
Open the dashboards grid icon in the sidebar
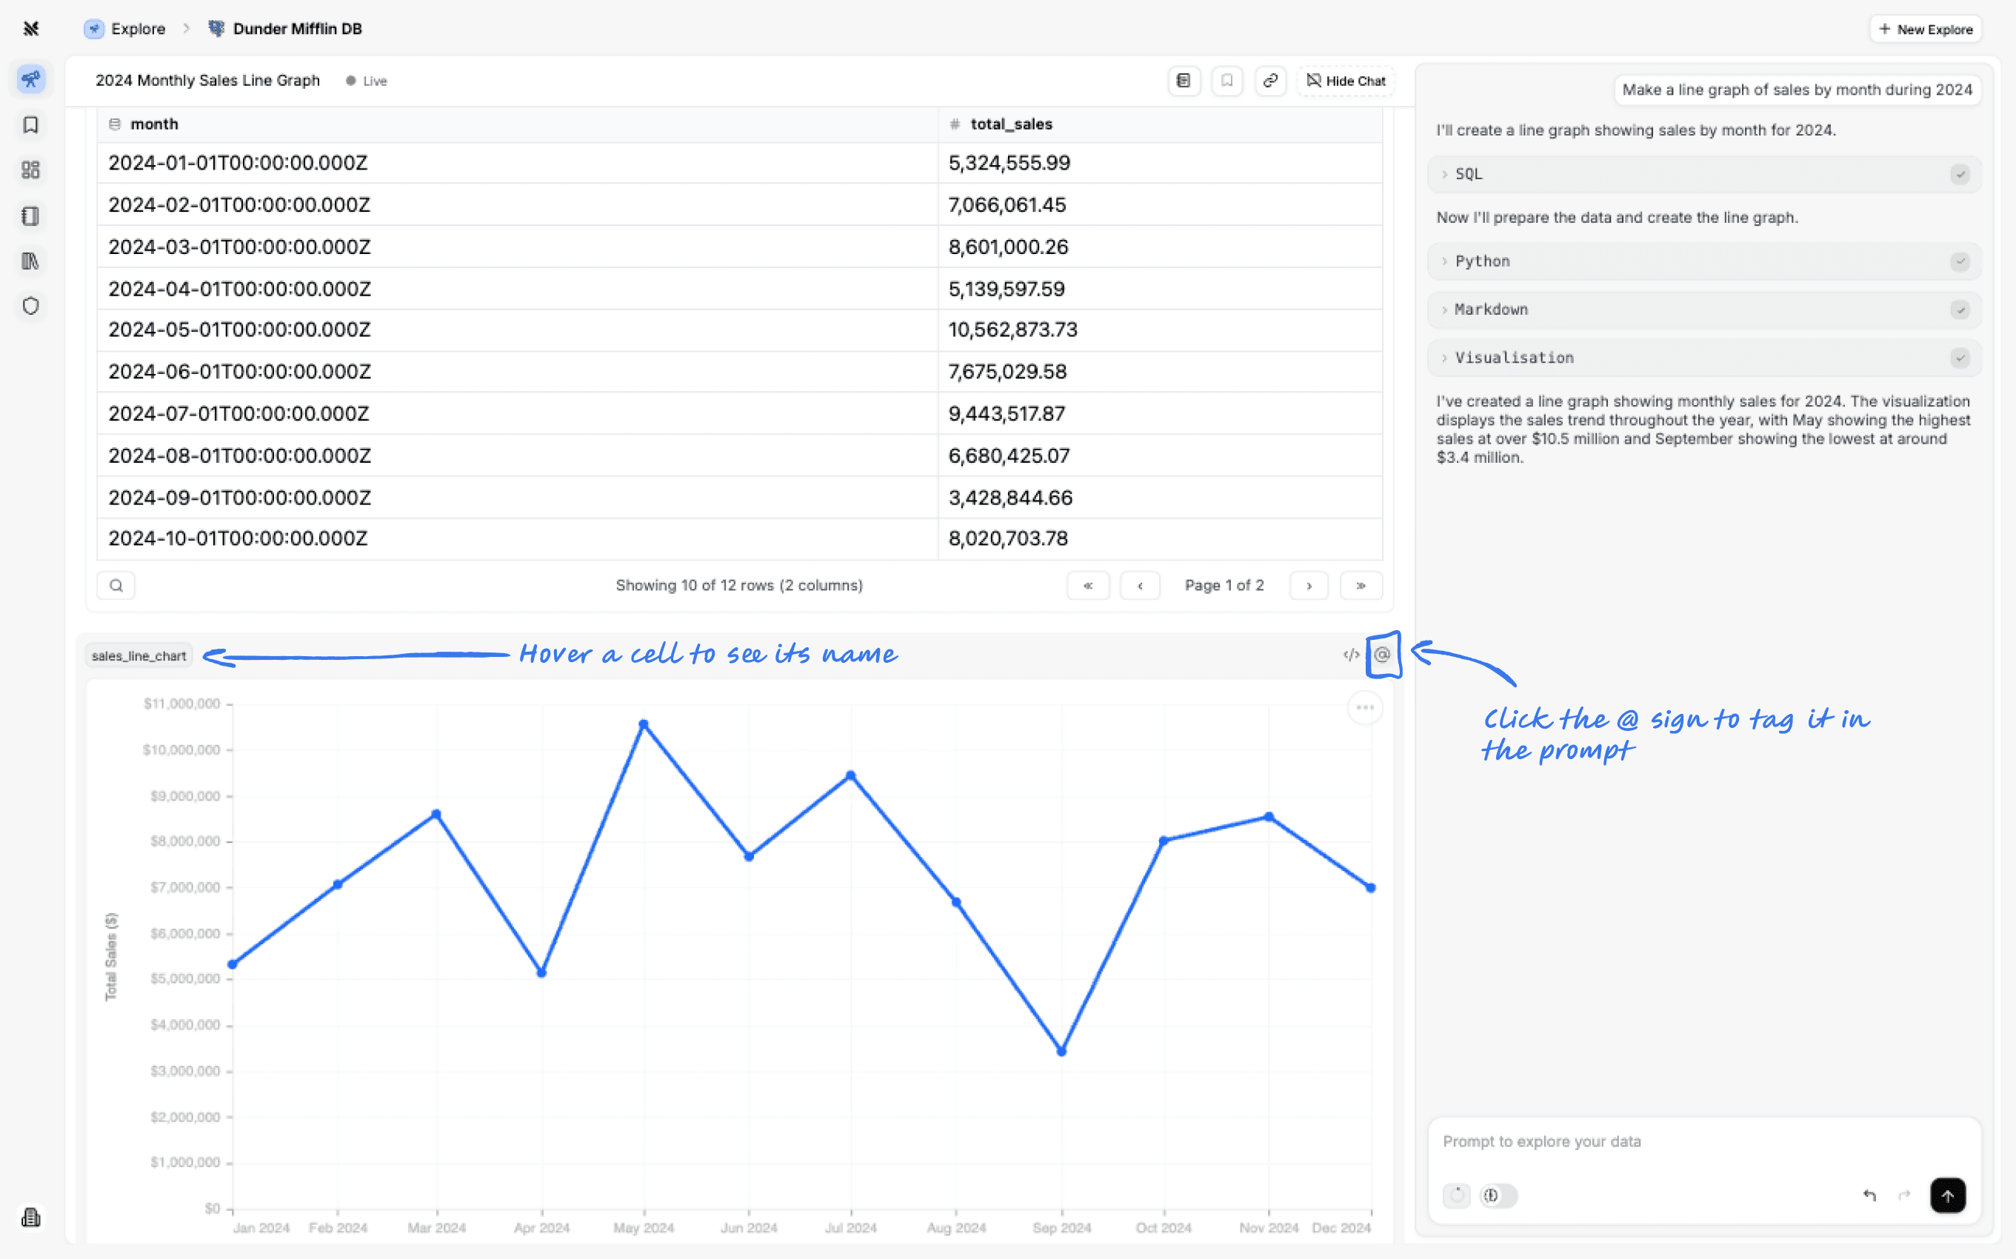point(31,170)
